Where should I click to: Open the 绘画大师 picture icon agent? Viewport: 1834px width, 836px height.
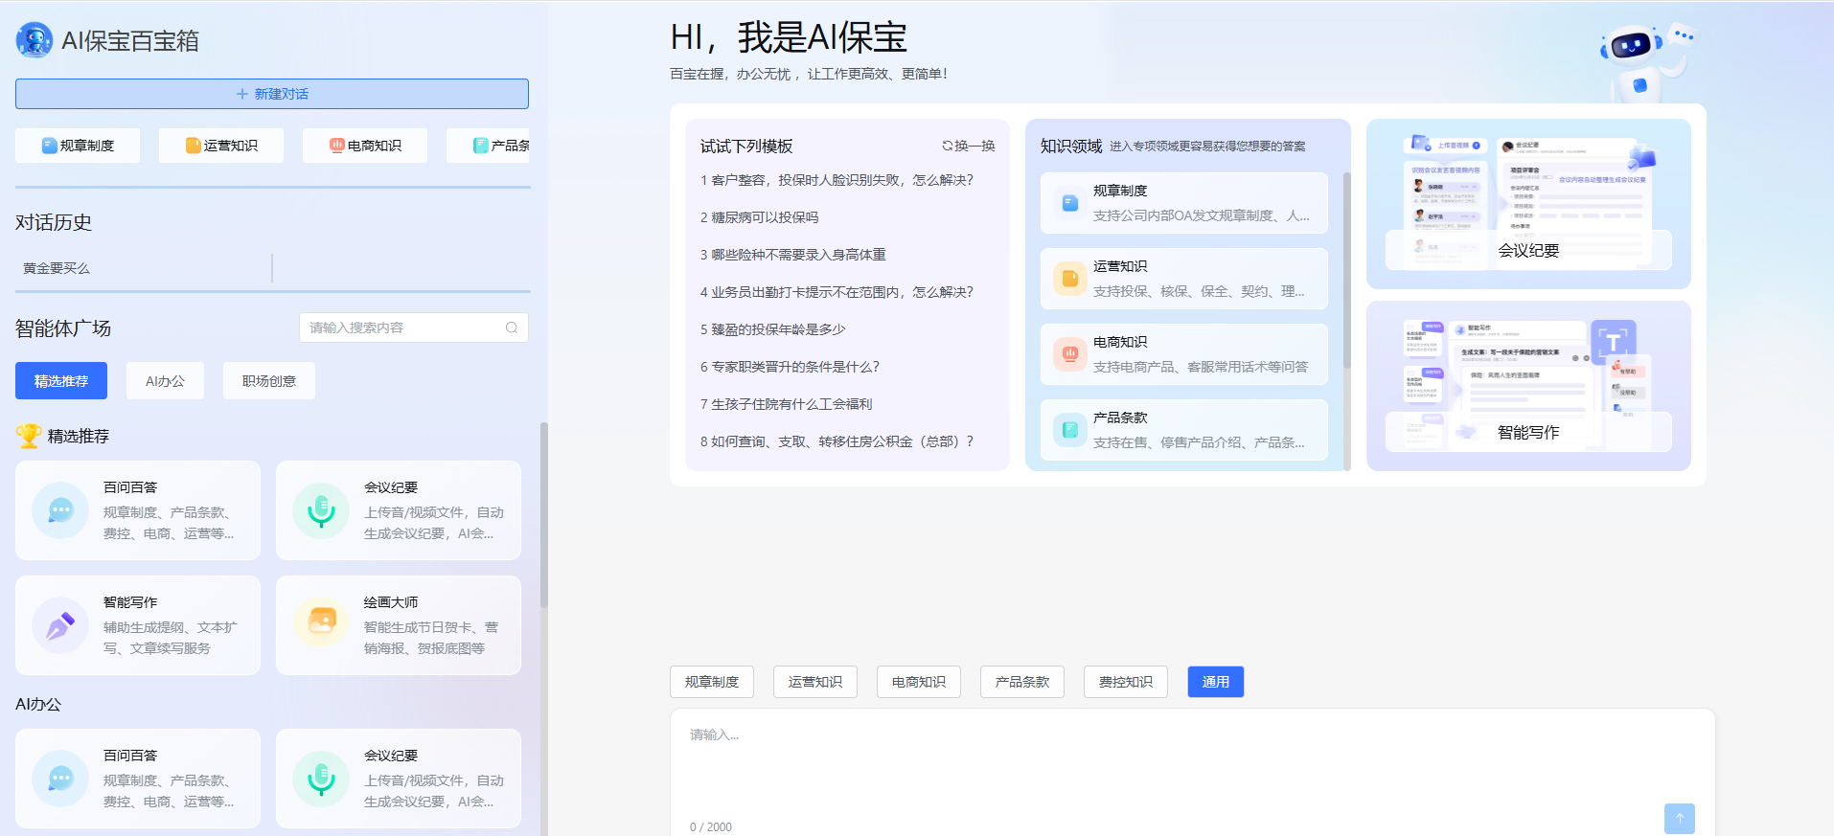(x=321, y=621)
